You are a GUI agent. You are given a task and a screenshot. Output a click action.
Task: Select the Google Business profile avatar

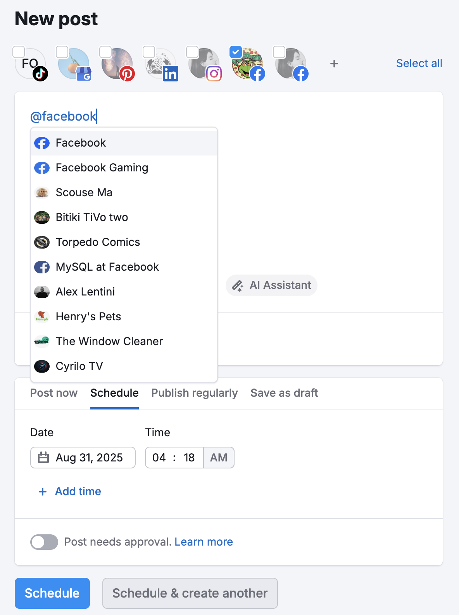point(74,64)
